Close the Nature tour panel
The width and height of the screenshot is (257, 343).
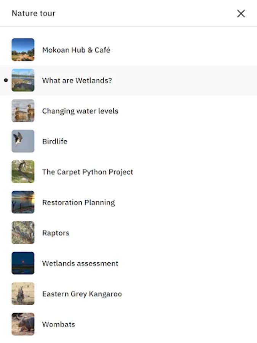pos(241,14)
